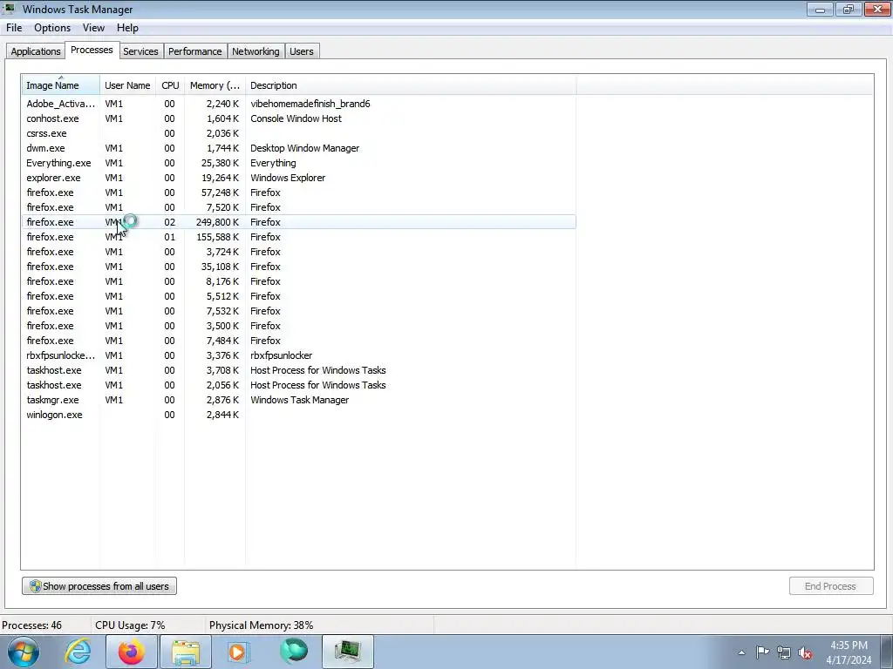893x669 pixels.
Task: Click the green swirl taskbar application icon
Action: click(x=294, y=652)
